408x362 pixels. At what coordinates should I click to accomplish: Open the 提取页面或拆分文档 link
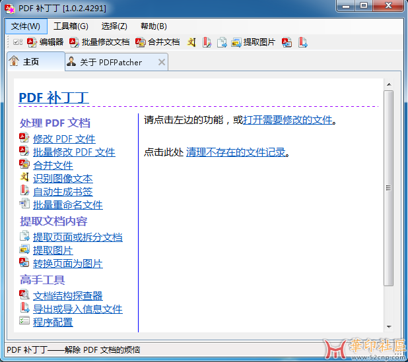[x=78, y=237]
